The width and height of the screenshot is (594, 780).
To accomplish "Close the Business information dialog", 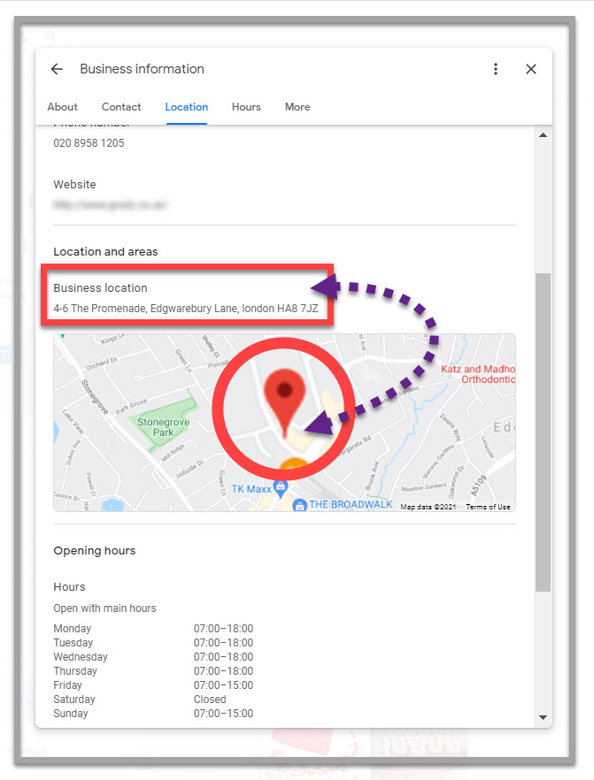I will click(531, 69).
